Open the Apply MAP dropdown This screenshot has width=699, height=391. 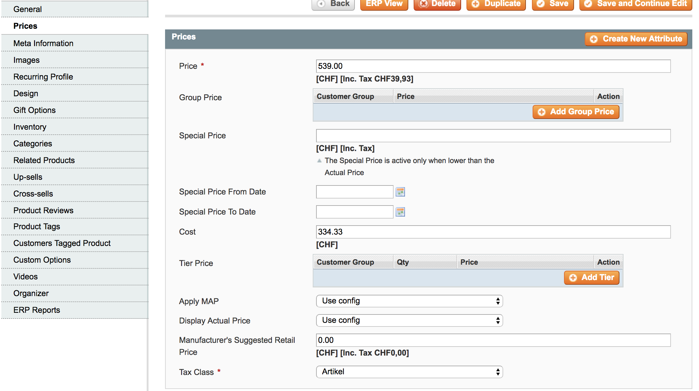click(409, 301)
